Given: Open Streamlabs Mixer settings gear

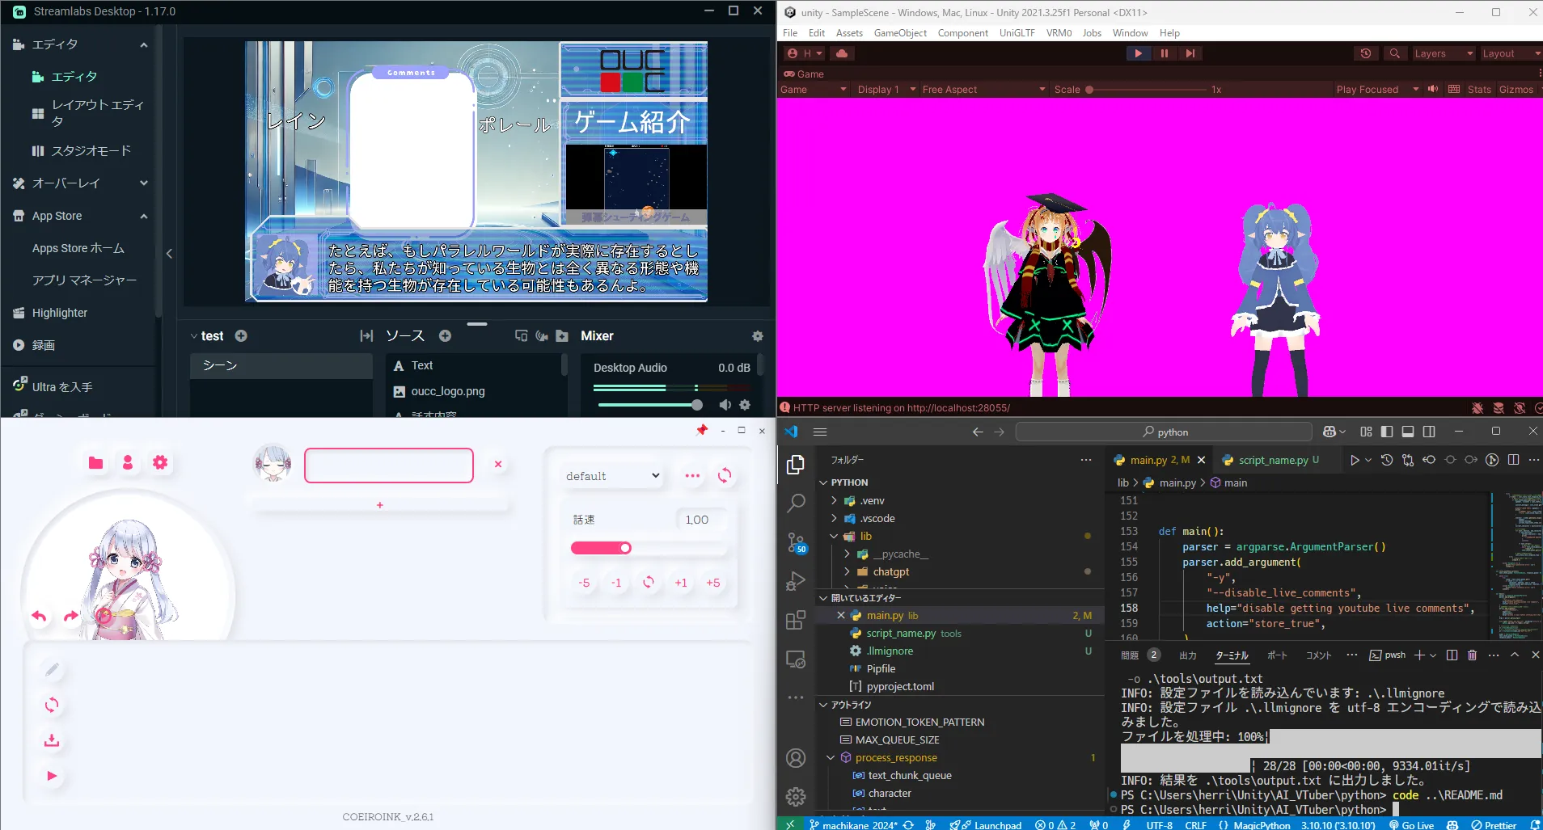Looking at the screenshot, I should (758, 335).
